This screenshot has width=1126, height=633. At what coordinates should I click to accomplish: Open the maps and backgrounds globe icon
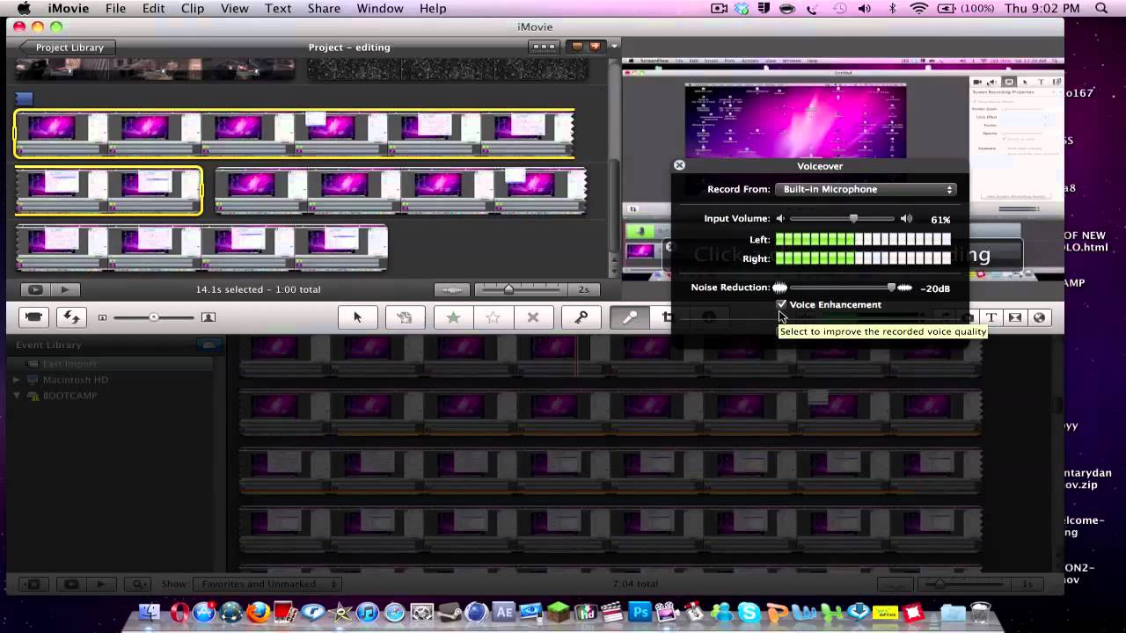tap(1039, 317)
